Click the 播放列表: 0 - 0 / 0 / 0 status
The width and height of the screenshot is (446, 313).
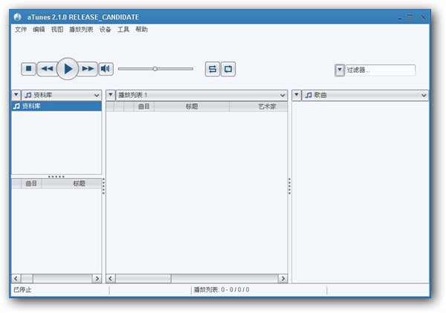tap(222, 290)
